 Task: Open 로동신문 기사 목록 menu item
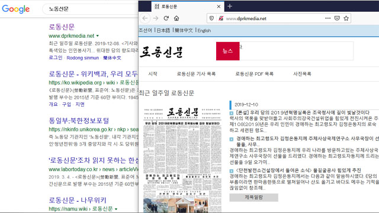tap(196, 73)
